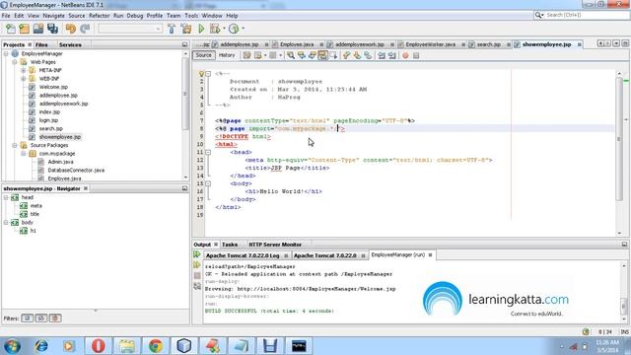
Task: Click the Find Selection magnifier in editor toolbar
Action: pyautogui.click(x=291, y=55)
